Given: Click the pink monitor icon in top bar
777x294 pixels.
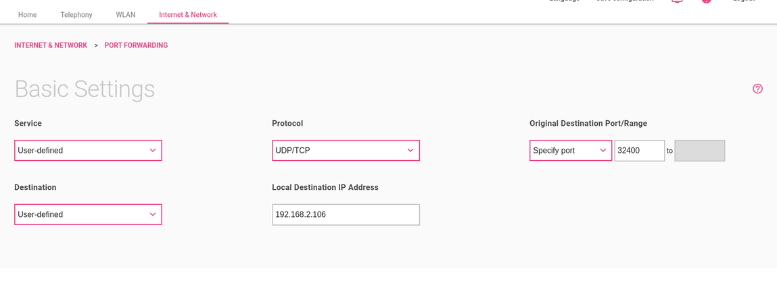Looking at the screenshot, I should pos(677,1).
